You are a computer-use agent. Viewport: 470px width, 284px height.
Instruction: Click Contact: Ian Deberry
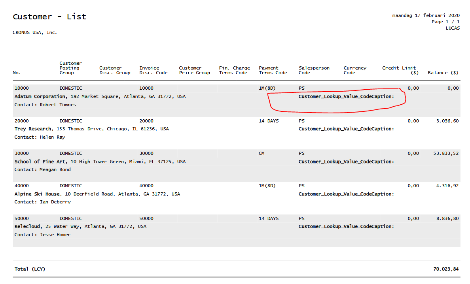tap(43, 202)
